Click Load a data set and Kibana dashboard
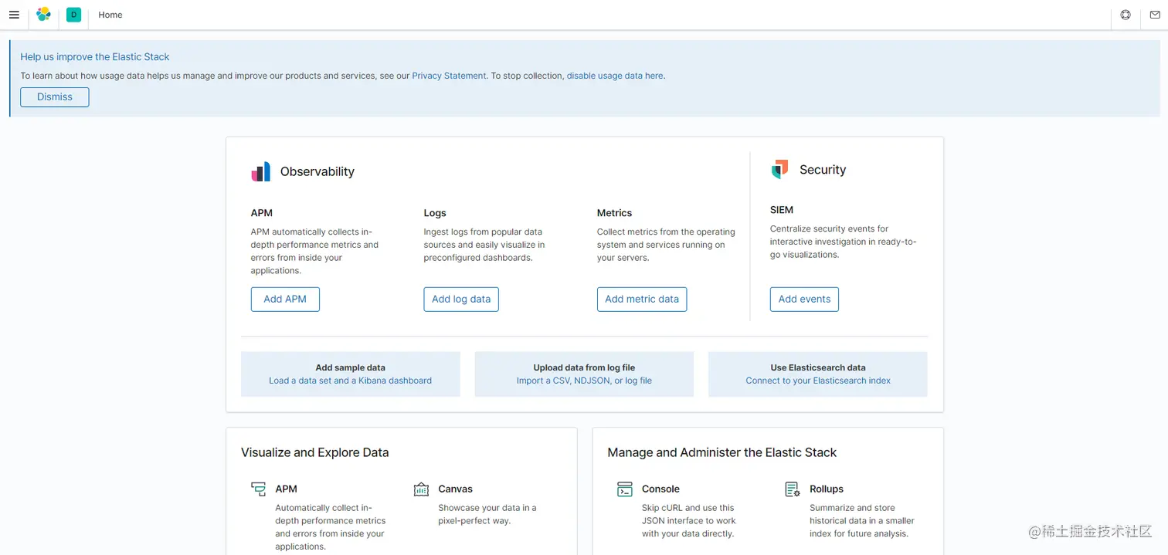The width and height of the screenshot is (1168, 555). [351, 381]
